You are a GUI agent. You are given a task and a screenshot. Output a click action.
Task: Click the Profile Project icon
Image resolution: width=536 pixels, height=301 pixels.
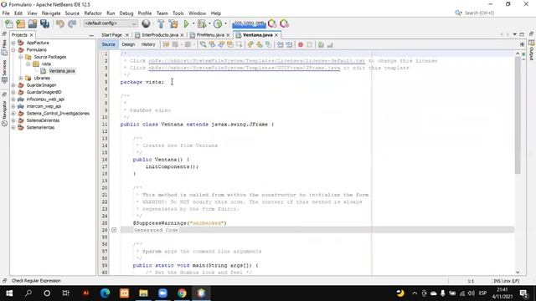(x=218, y=23)
